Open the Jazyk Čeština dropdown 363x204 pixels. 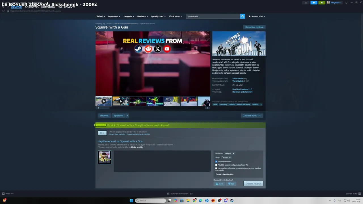click(x=226, y=158)
